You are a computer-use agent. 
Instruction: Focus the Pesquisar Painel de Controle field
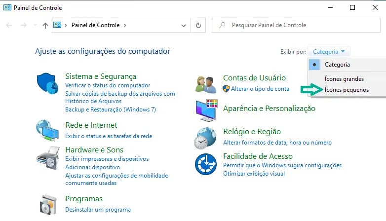(x=296, y=25)
